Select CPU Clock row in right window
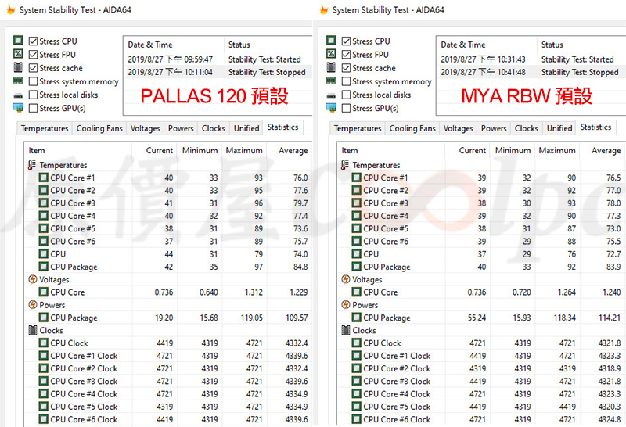 coord(481,343)
